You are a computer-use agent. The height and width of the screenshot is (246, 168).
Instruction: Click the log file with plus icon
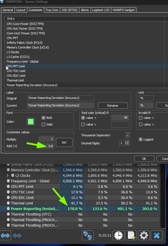tap(131, 235)
